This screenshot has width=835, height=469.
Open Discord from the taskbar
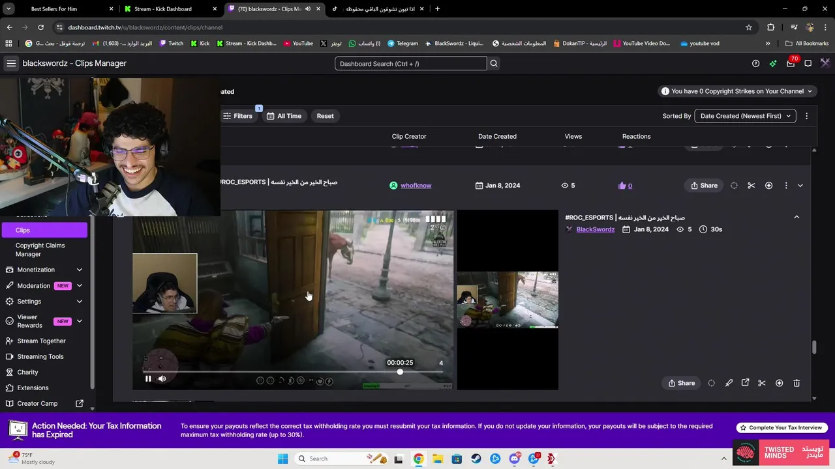click(515, 459)
